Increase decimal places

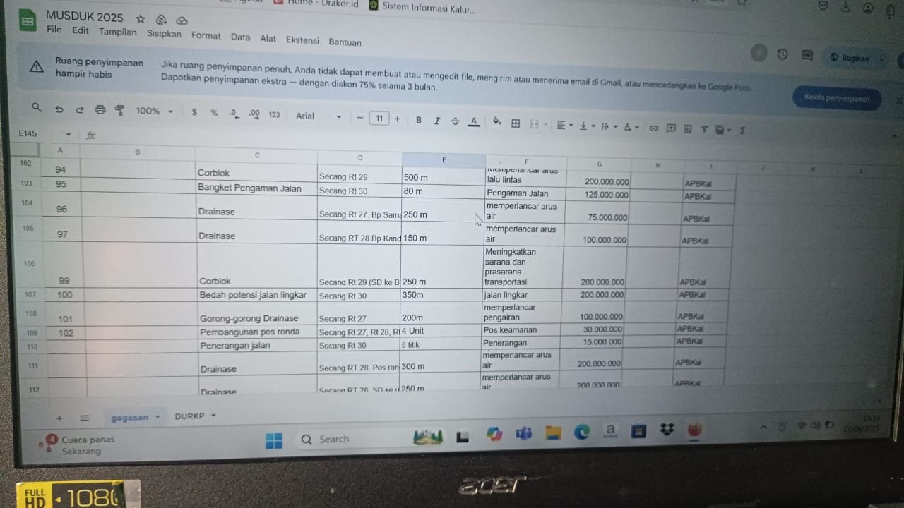pyautogui.click(x=254, y=114)
